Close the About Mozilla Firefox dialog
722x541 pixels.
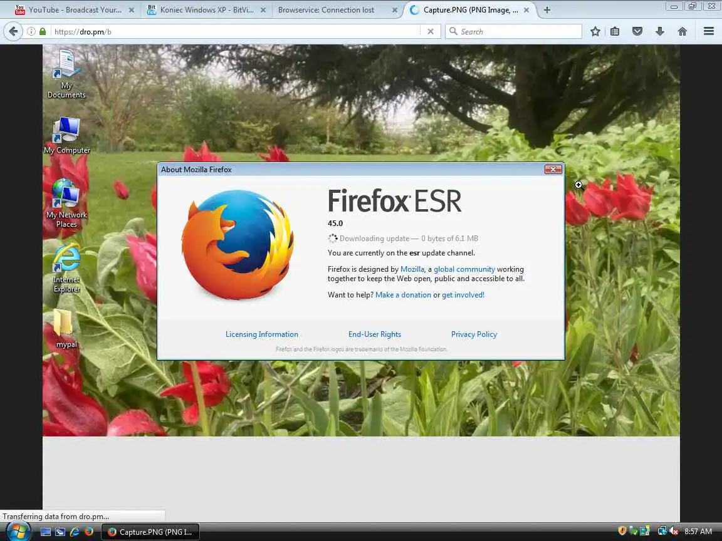(x=553, y=169)
